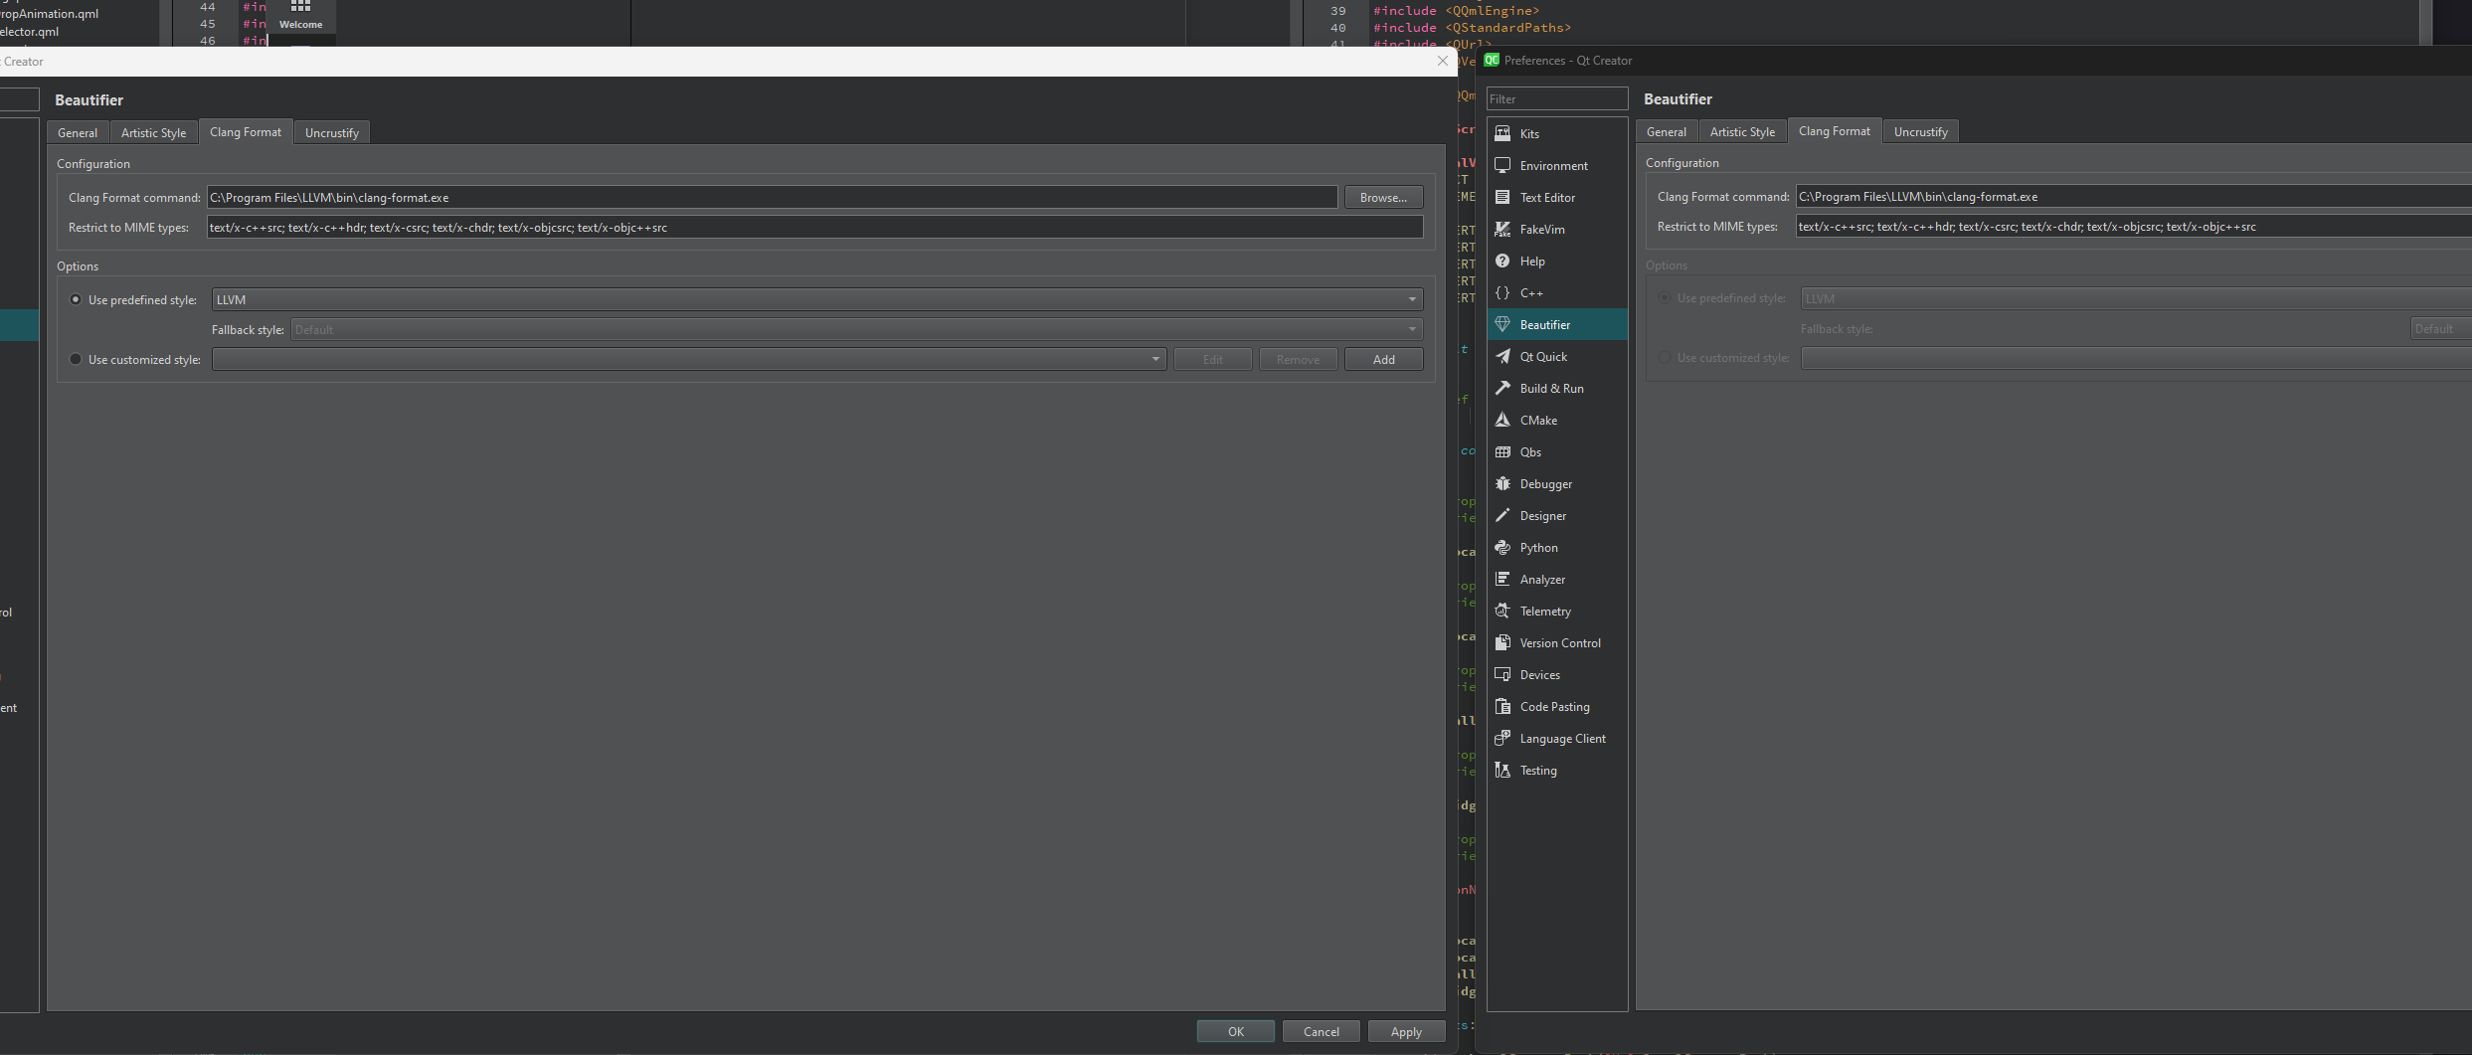Viewport: 2472px width, 1055px height.
Task: Switch to the Uncrustify tab
Action: pos(331,132)
